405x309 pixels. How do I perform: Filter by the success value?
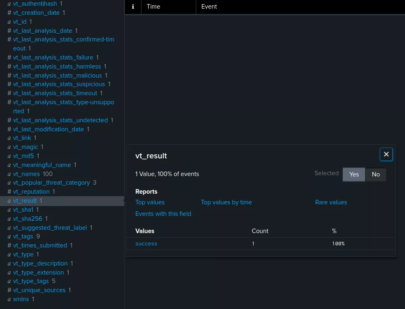click(146, 244)
